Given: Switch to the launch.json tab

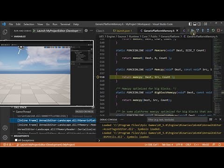Looking at the screenshot, I should (x=122, y=31).
